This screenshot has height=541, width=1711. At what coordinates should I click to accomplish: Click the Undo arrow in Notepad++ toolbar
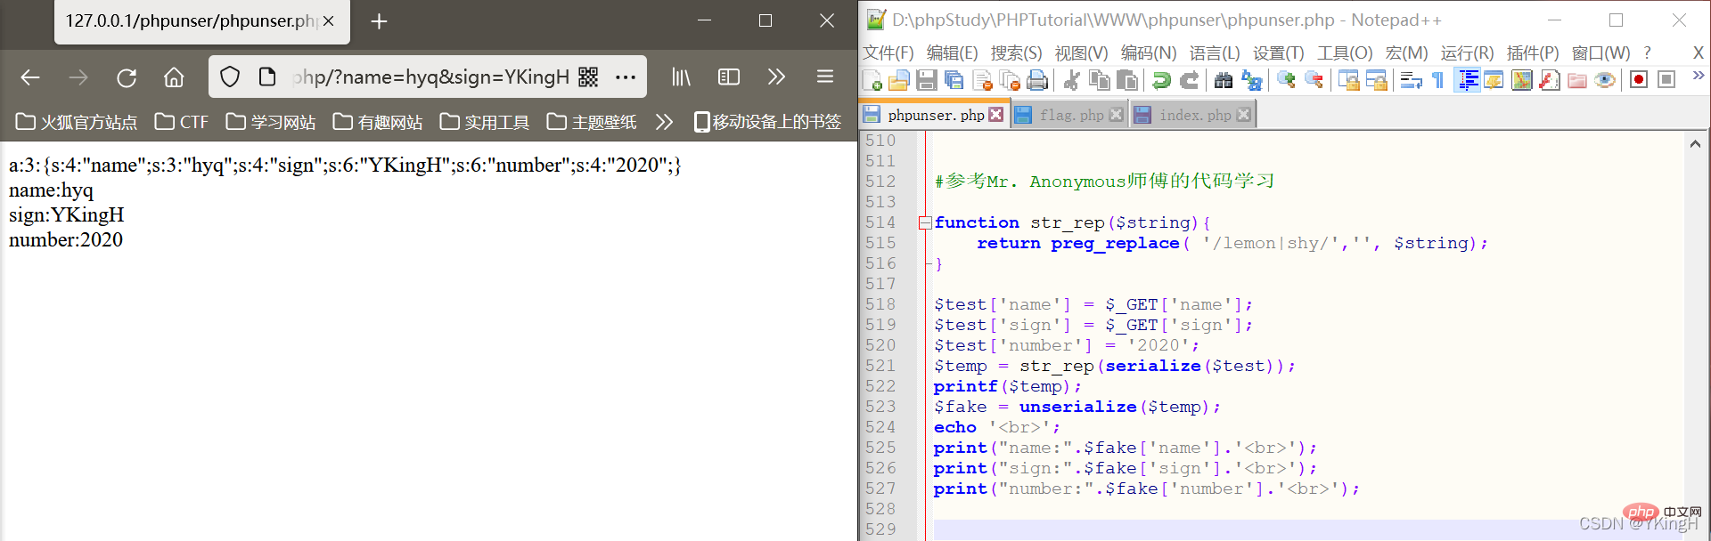1161,80
